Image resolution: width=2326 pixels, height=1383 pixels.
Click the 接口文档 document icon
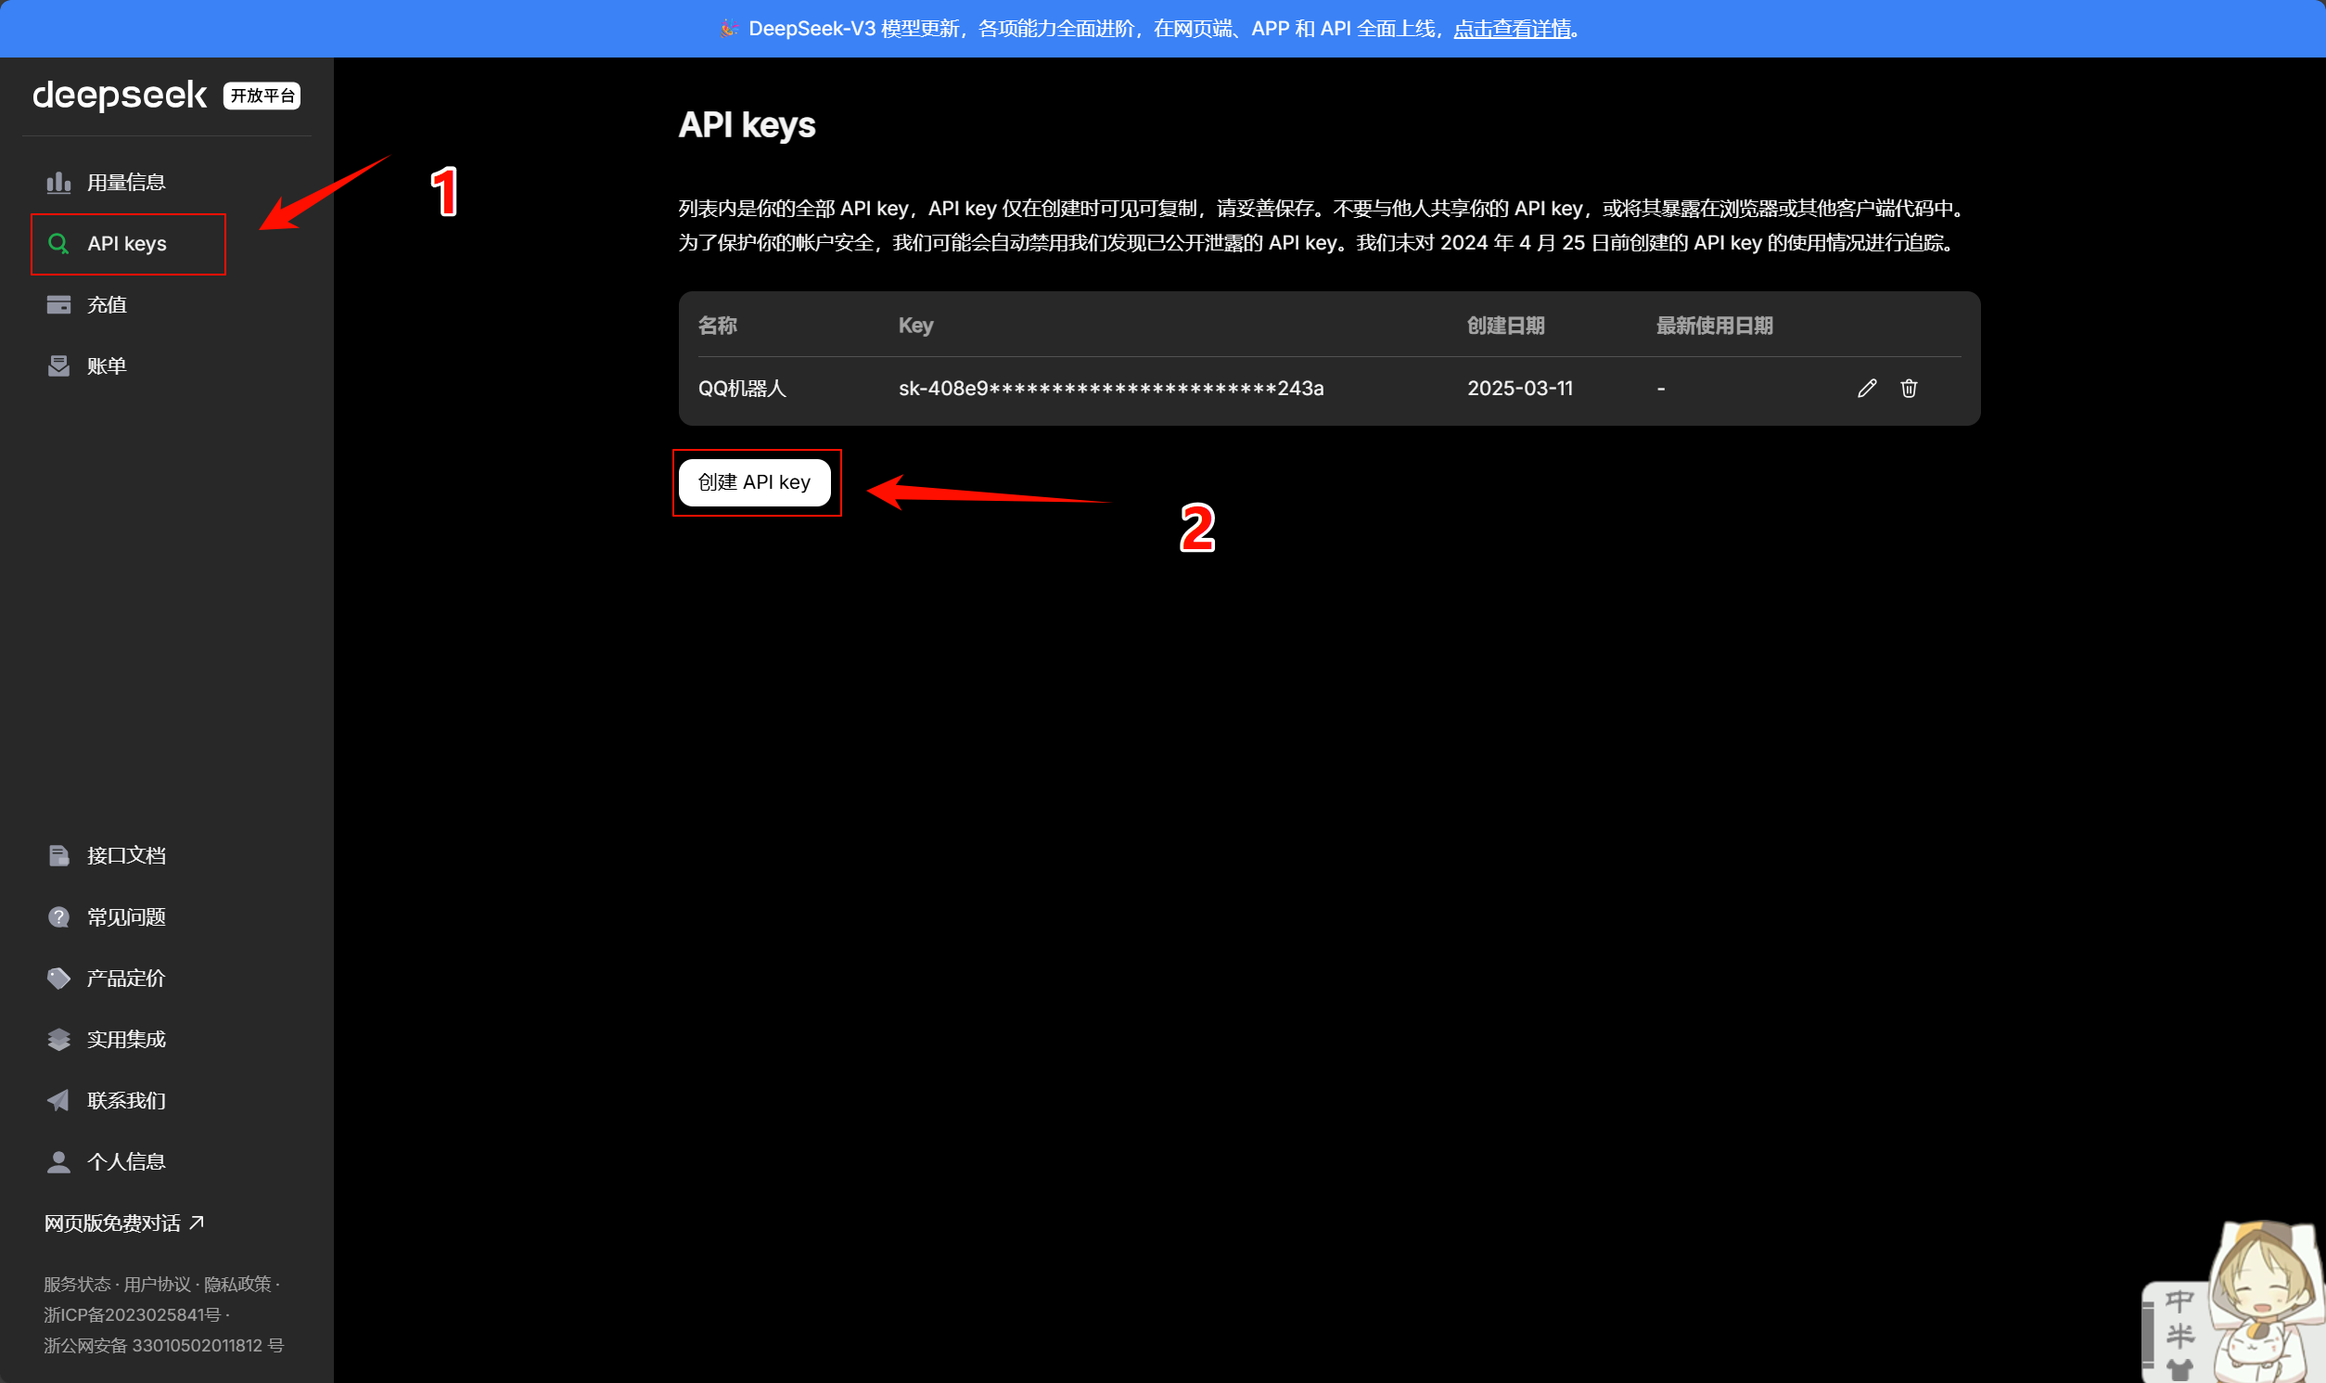(x=58, y=855)
